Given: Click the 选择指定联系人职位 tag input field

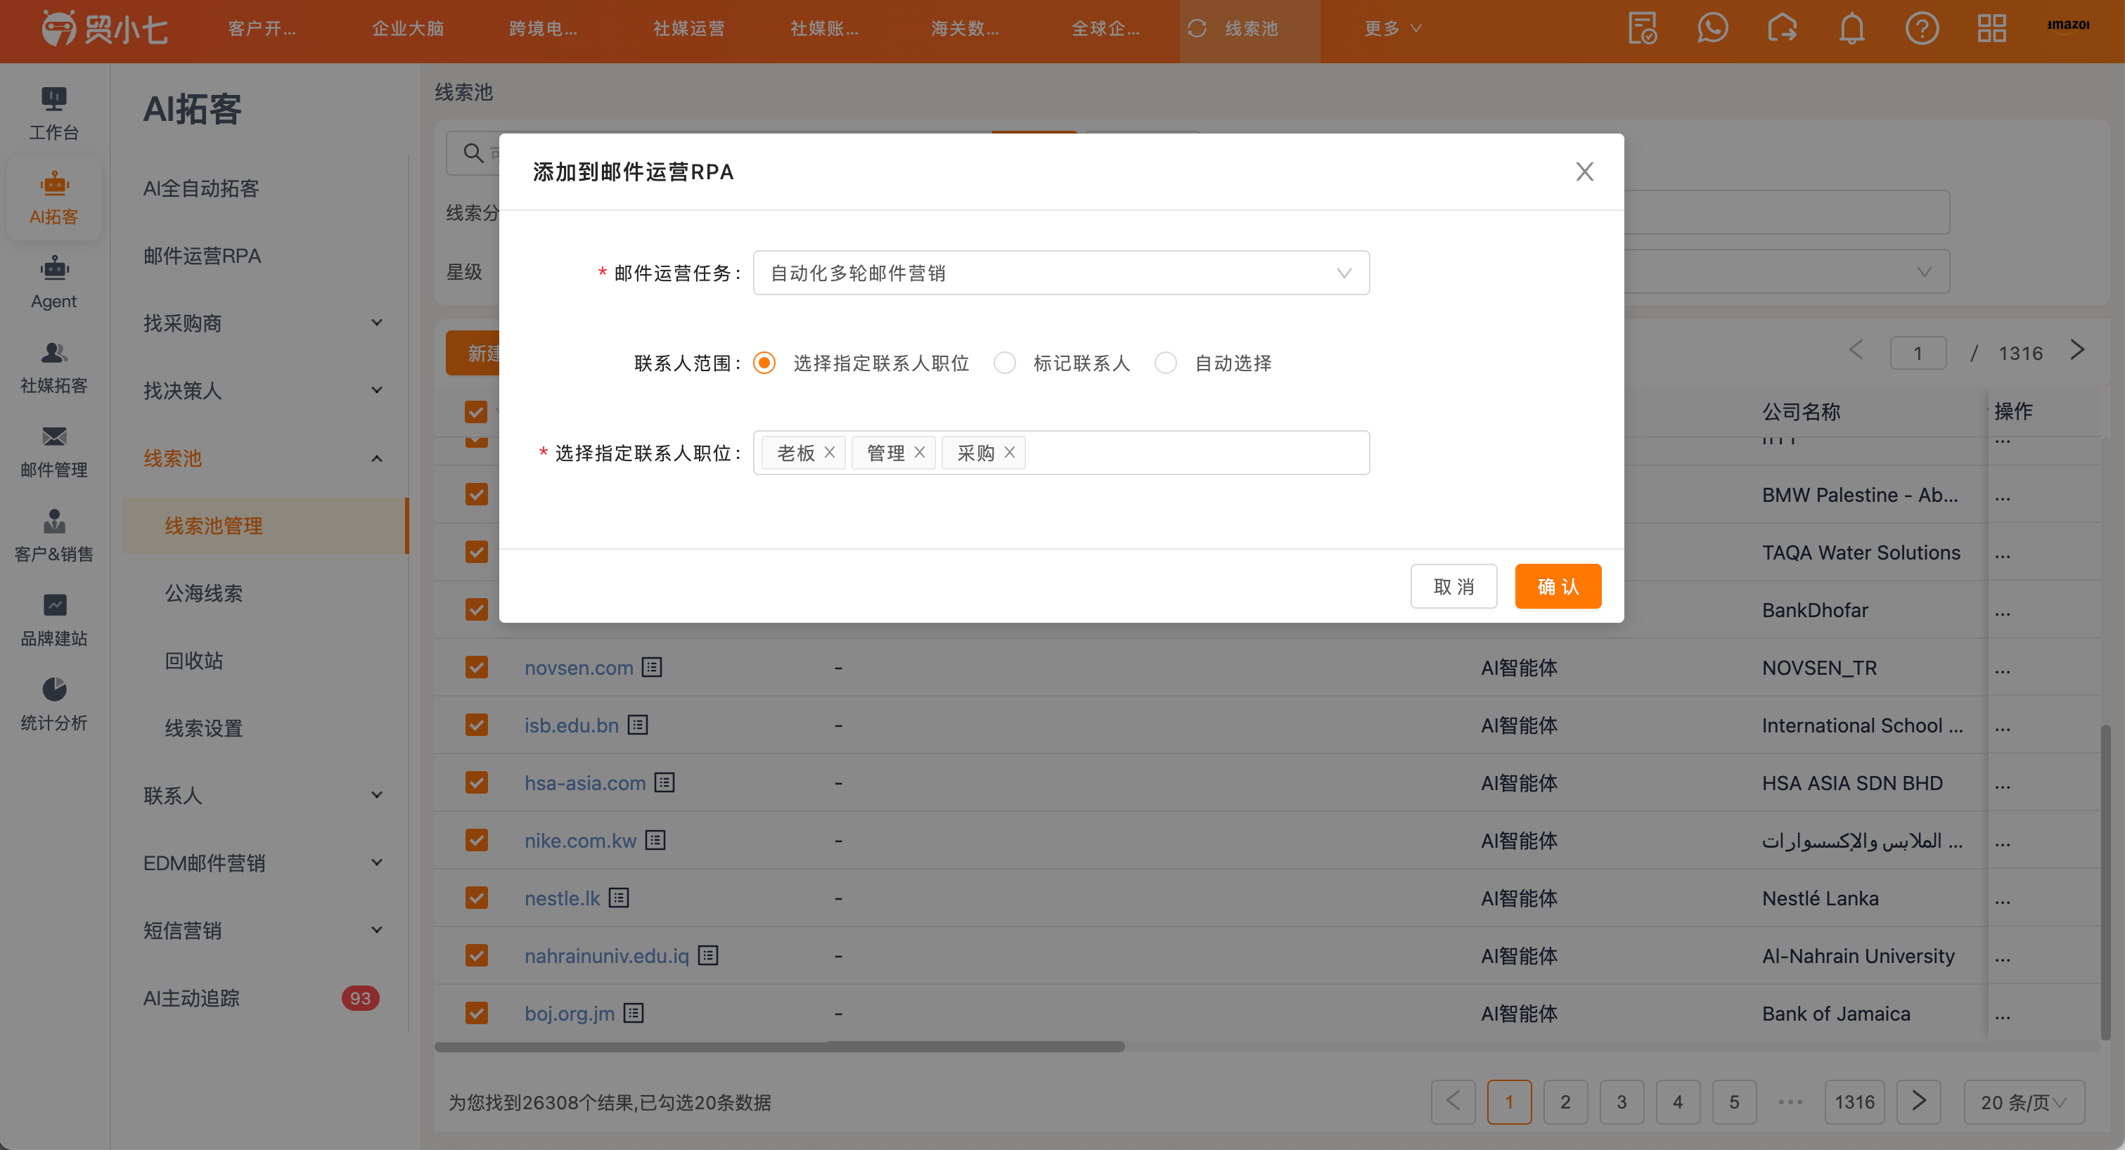Looking at the screenshot, I should [x=1061, y=453].
